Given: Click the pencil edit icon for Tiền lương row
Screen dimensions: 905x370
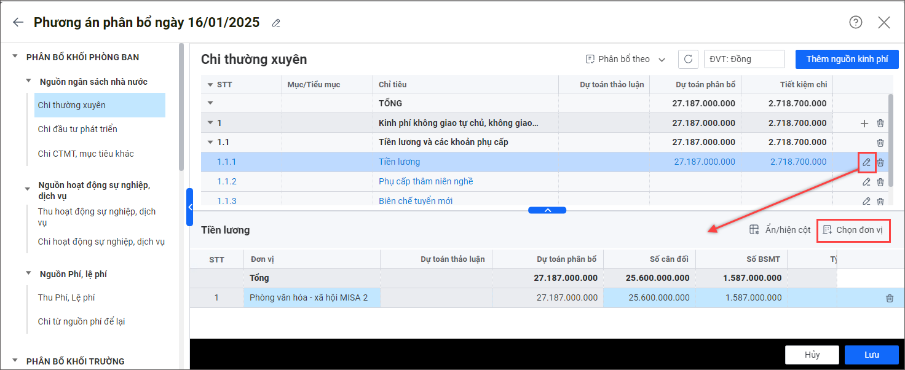Looking at the screenshot, I should [x=866, y=162].
